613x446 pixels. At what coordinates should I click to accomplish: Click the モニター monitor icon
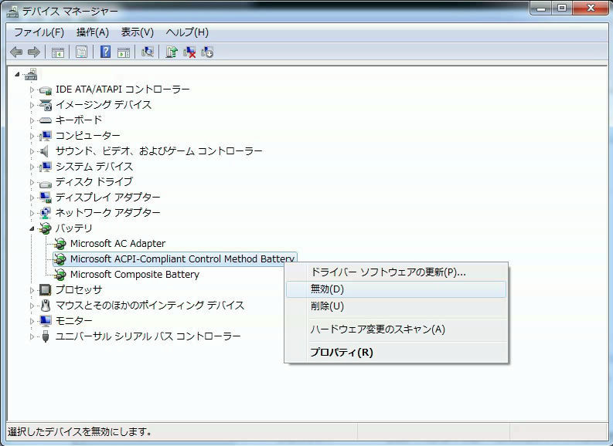pyautogui.click(x=46, y=321)
